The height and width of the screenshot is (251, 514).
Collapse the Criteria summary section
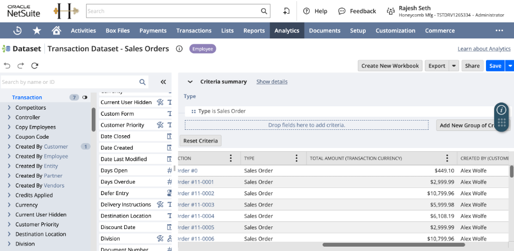pos(190,82)
